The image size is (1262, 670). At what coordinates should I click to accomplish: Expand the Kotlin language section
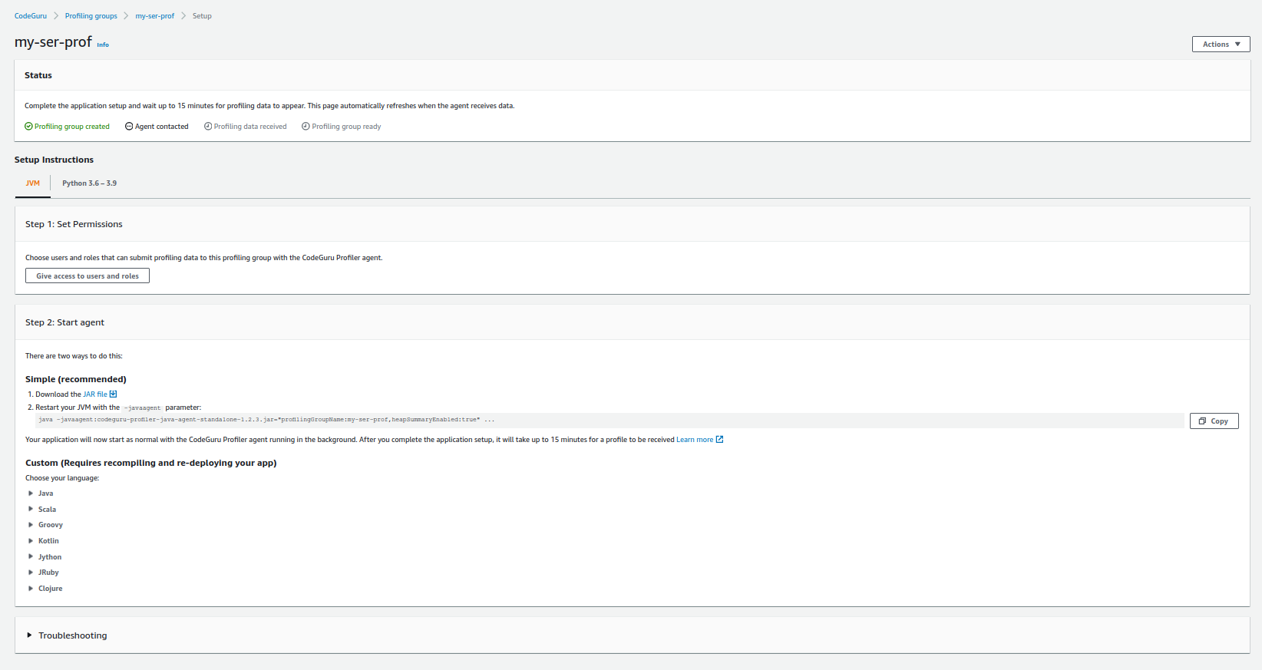pos(44,541)
